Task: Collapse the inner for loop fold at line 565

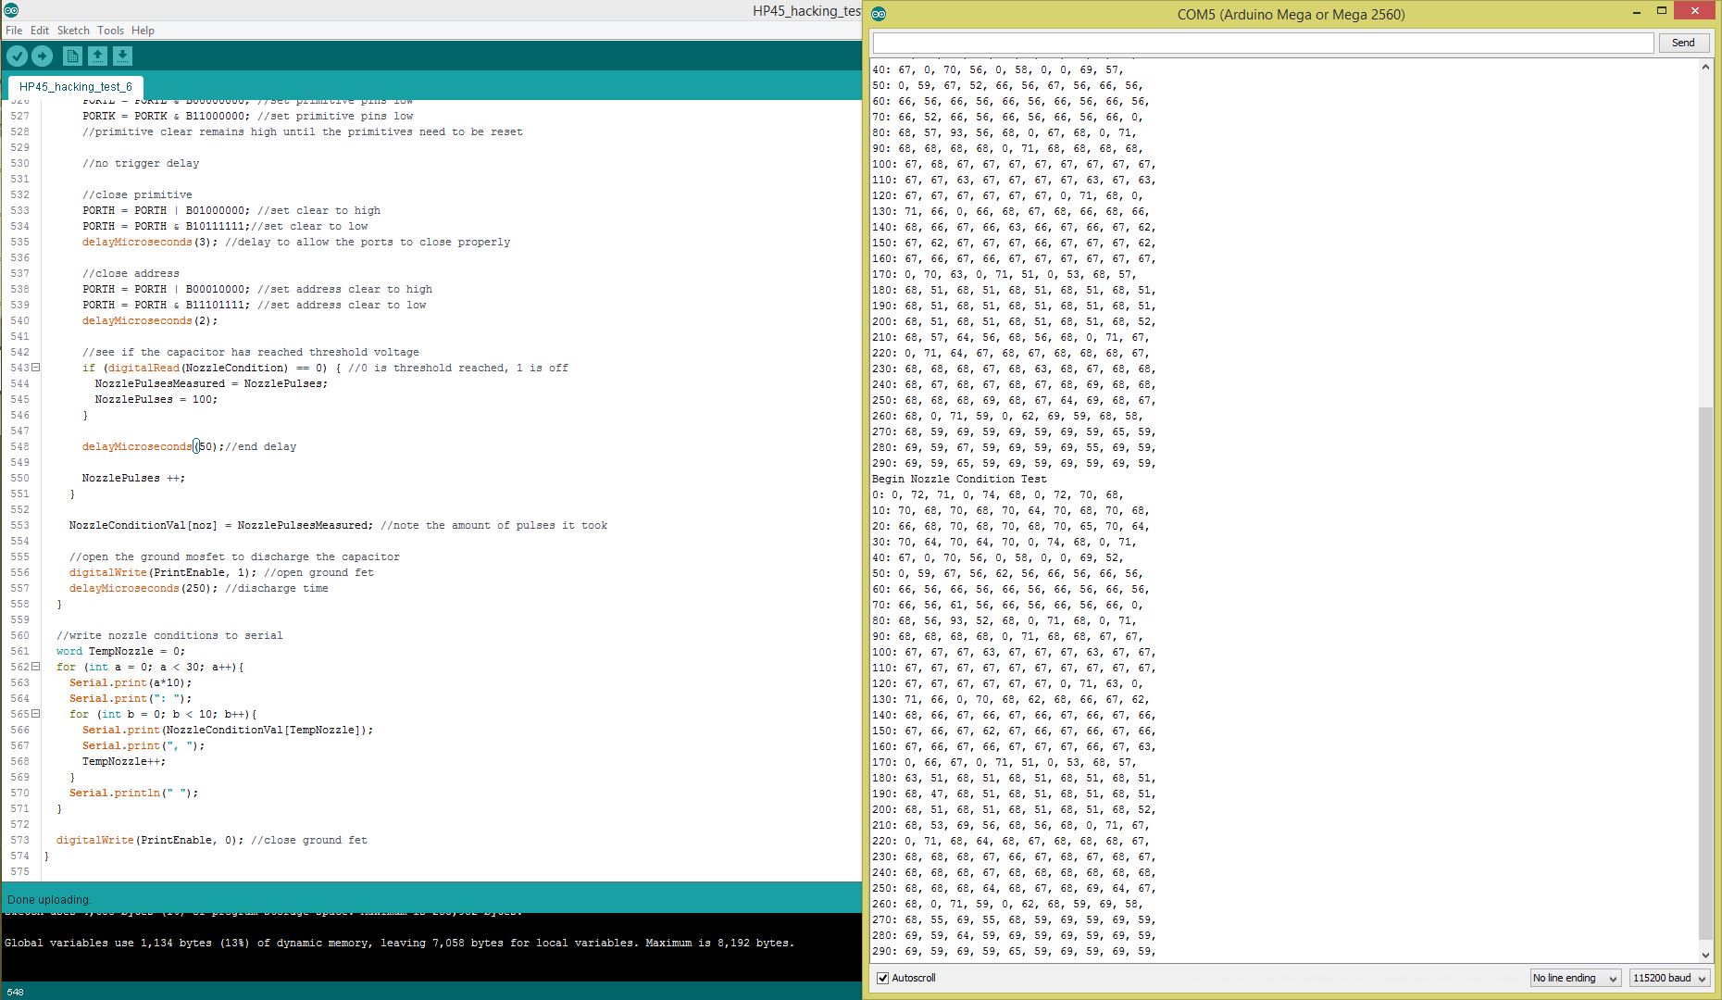Action: (36, 714)
